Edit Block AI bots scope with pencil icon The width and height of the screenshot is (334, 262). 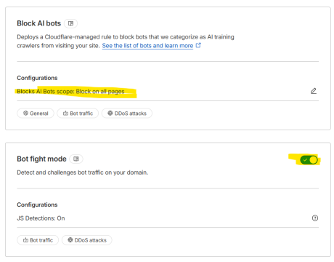coord(314,91)
